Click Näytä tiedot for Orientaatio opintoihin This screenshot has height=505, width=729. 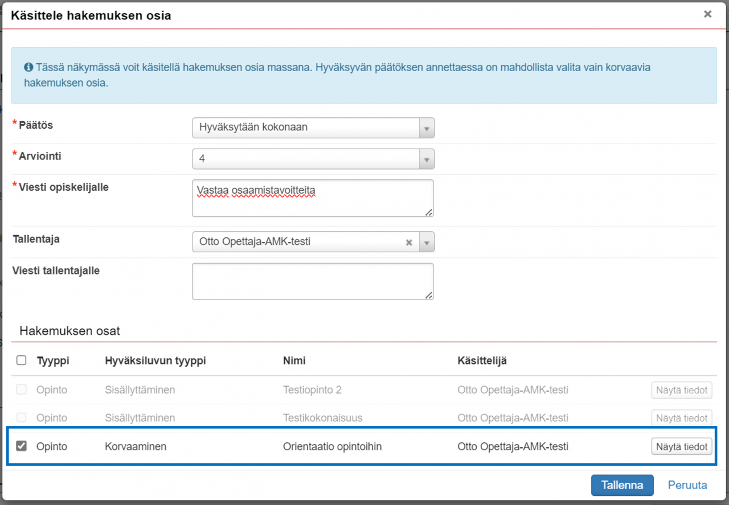[x=682, y=446]
